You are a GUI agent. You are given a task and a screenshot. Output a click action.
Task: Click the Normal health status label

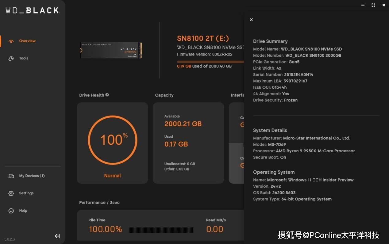click(x=113, y=176)
